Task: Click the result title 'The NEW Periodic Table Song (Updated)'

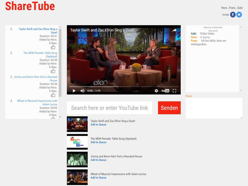Action: point(113,139)
